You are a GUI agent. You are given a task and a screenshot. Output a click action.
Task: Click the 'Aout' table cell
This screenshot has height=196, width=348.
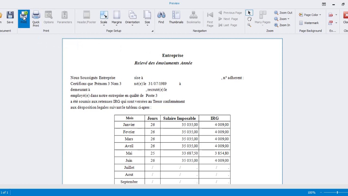129,174
